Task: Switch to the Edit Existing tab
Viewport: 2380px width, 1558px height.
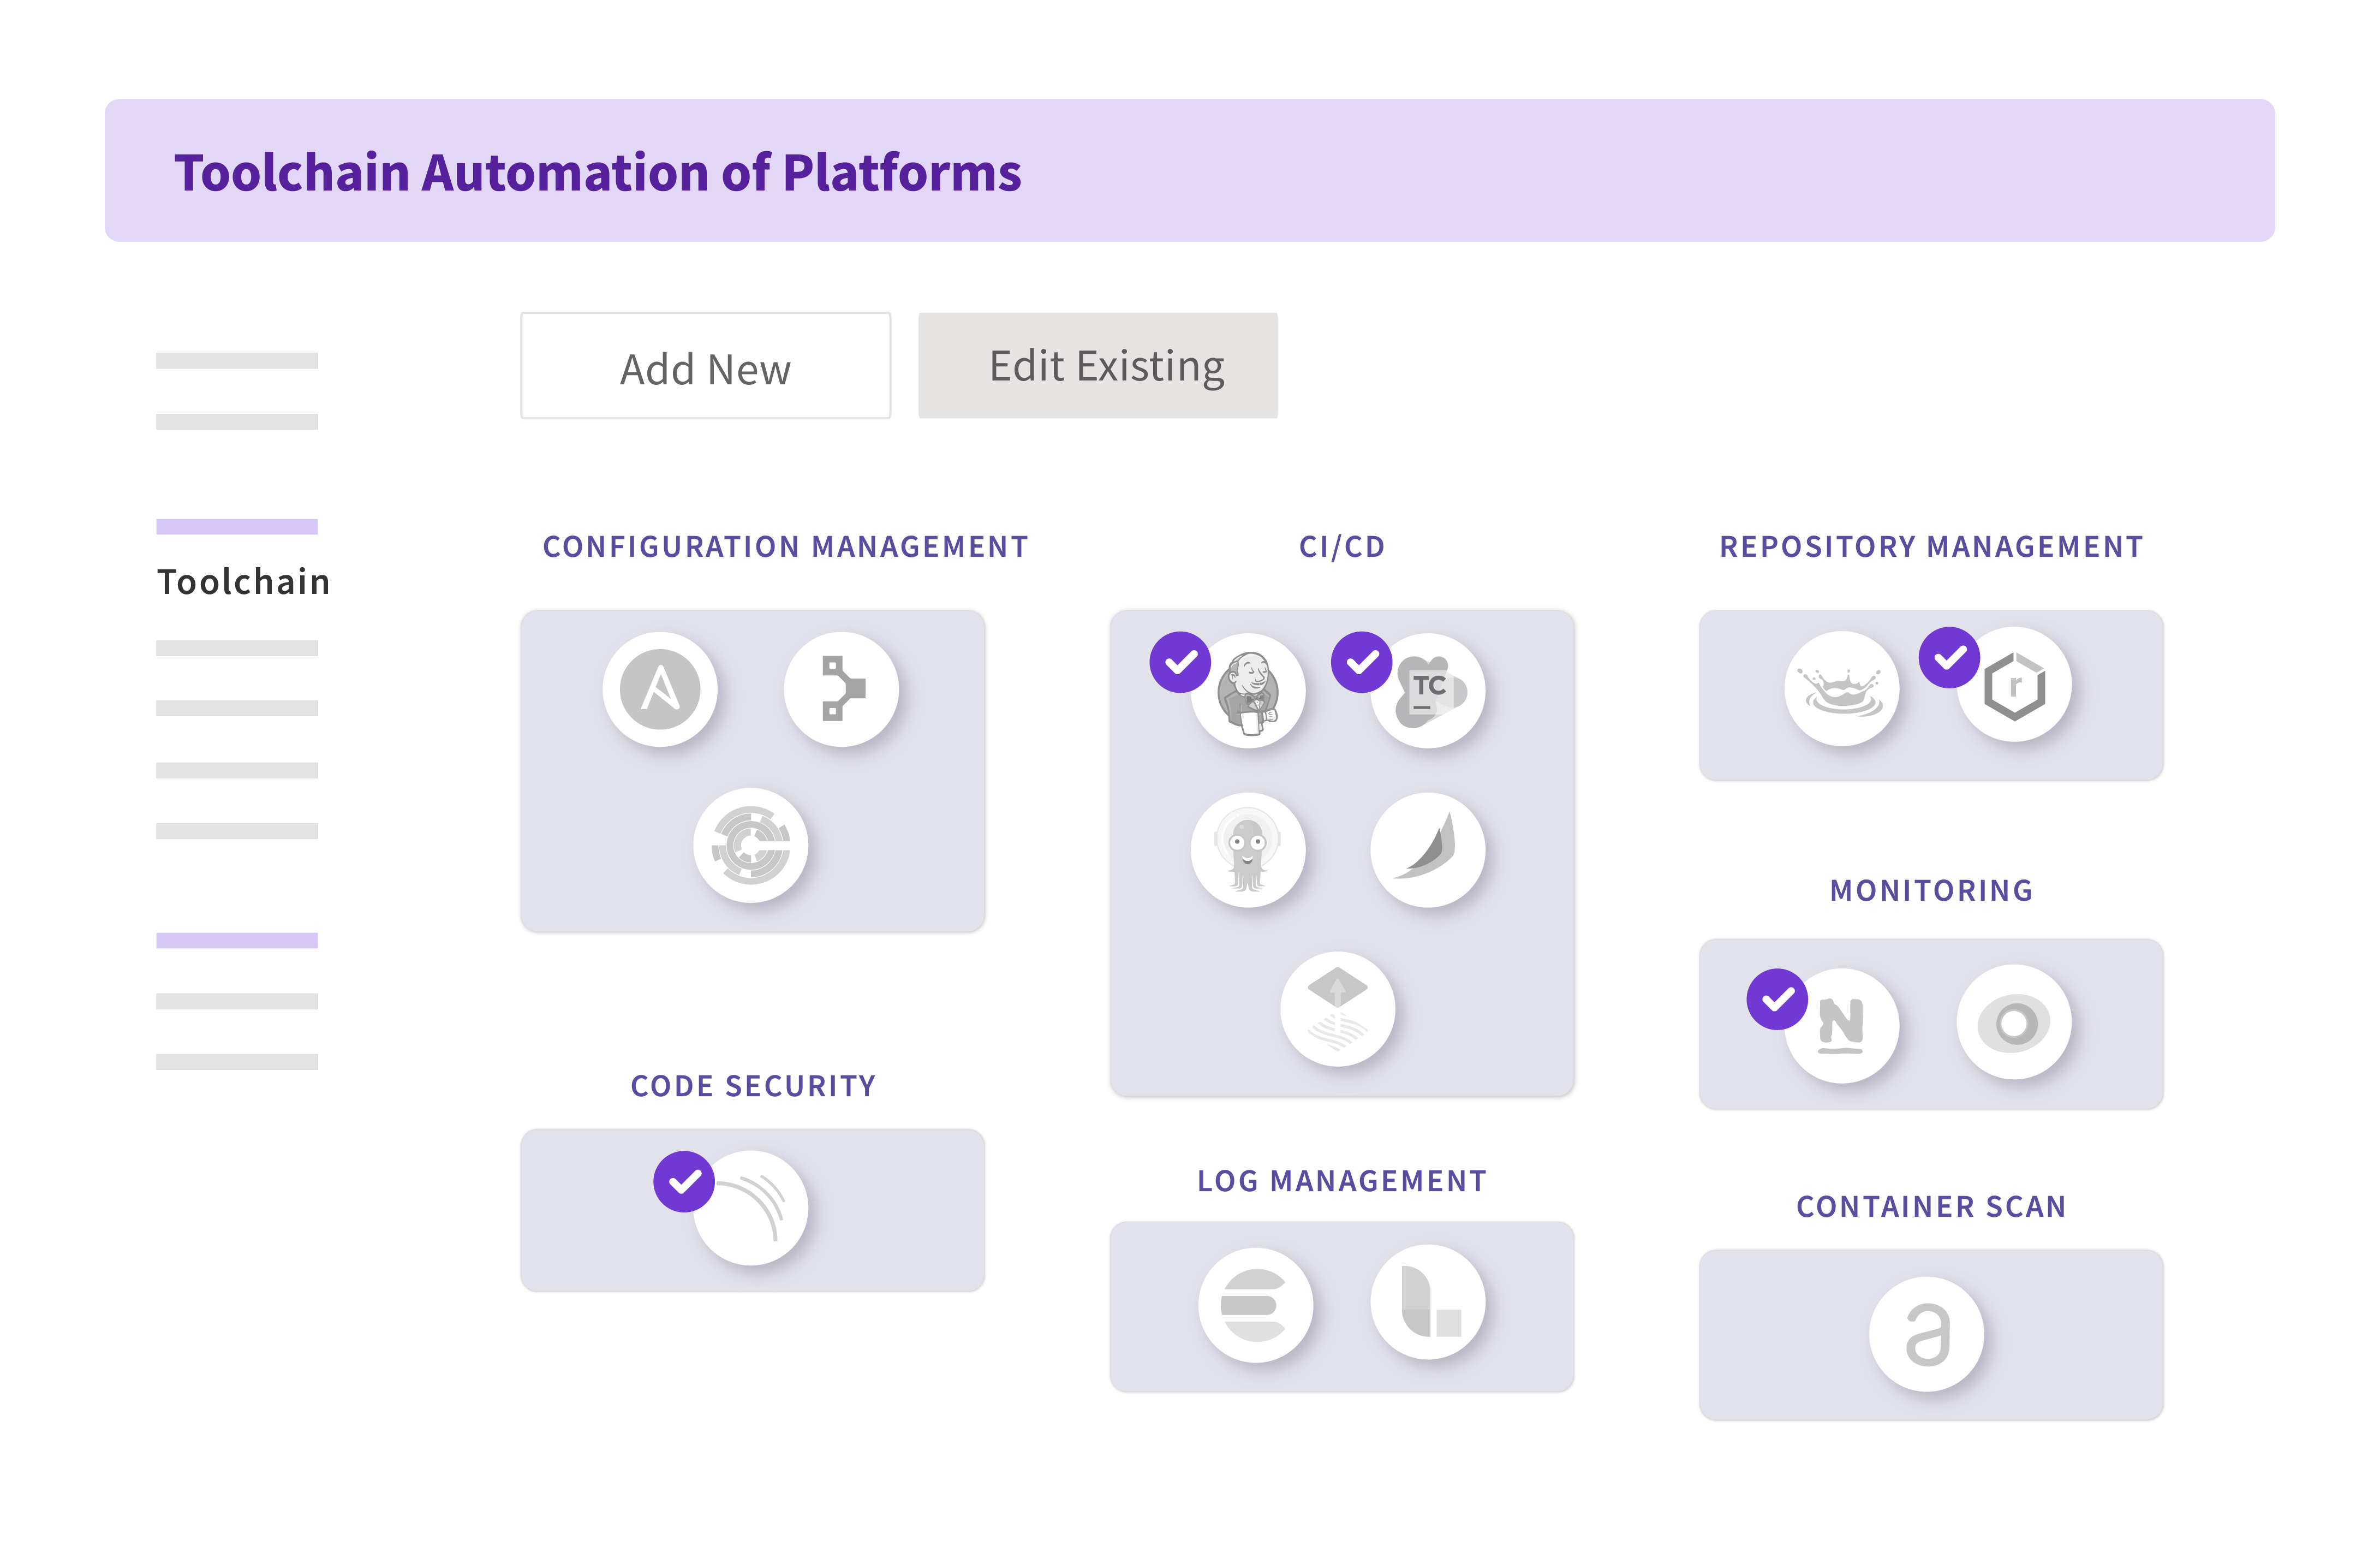Action: tap(1098, 366)
